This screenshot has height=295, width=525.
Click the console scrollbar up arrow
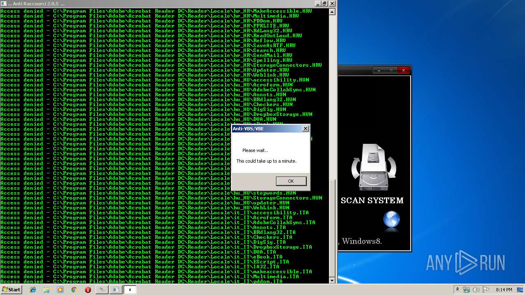coord(332,11)
